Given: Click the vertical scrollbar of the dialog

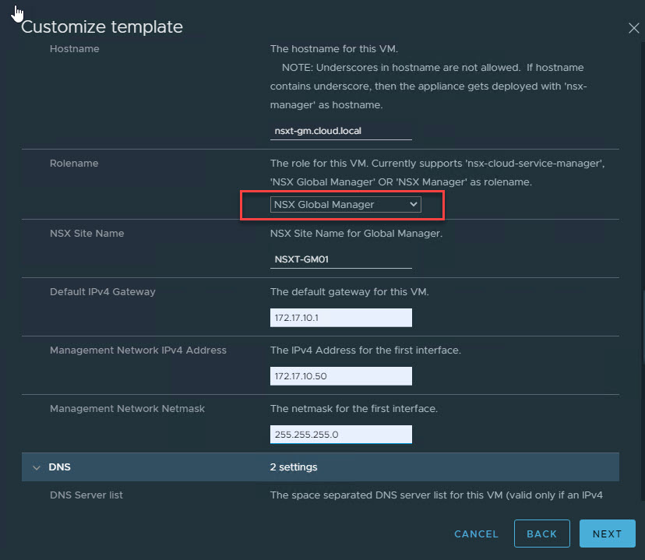Looking at the screenshot, I should pos(643,328).
